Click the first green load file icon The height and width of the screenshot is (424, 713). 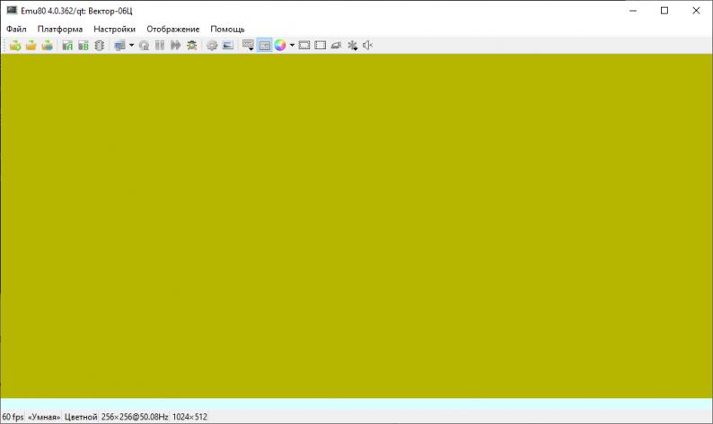click(x=15, y=45)
